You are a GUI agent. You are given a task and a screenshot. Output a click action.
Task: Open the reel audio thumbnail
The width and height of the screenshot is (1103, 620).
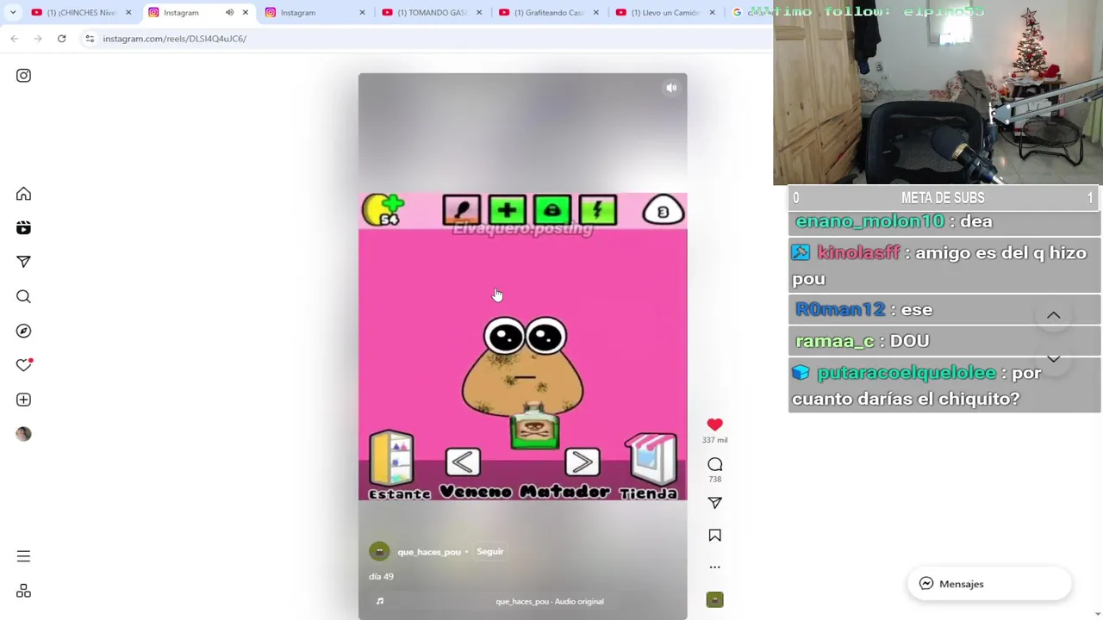point(714,599)
